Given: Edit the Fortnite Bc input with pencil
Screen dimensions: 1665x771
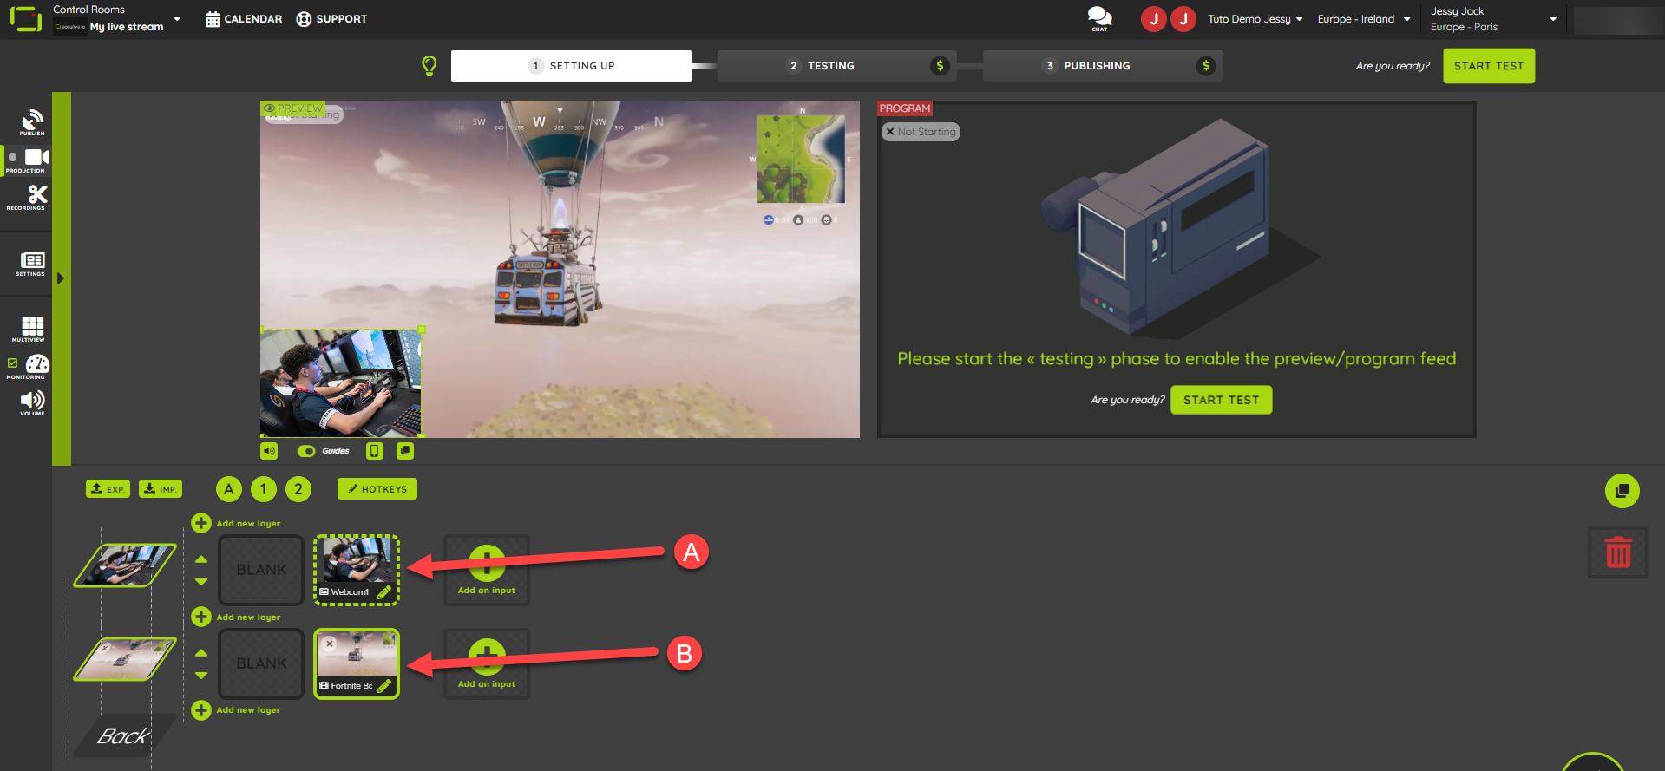Looking at the screenshot, I should pyautogui.click(x=384, y=686).
